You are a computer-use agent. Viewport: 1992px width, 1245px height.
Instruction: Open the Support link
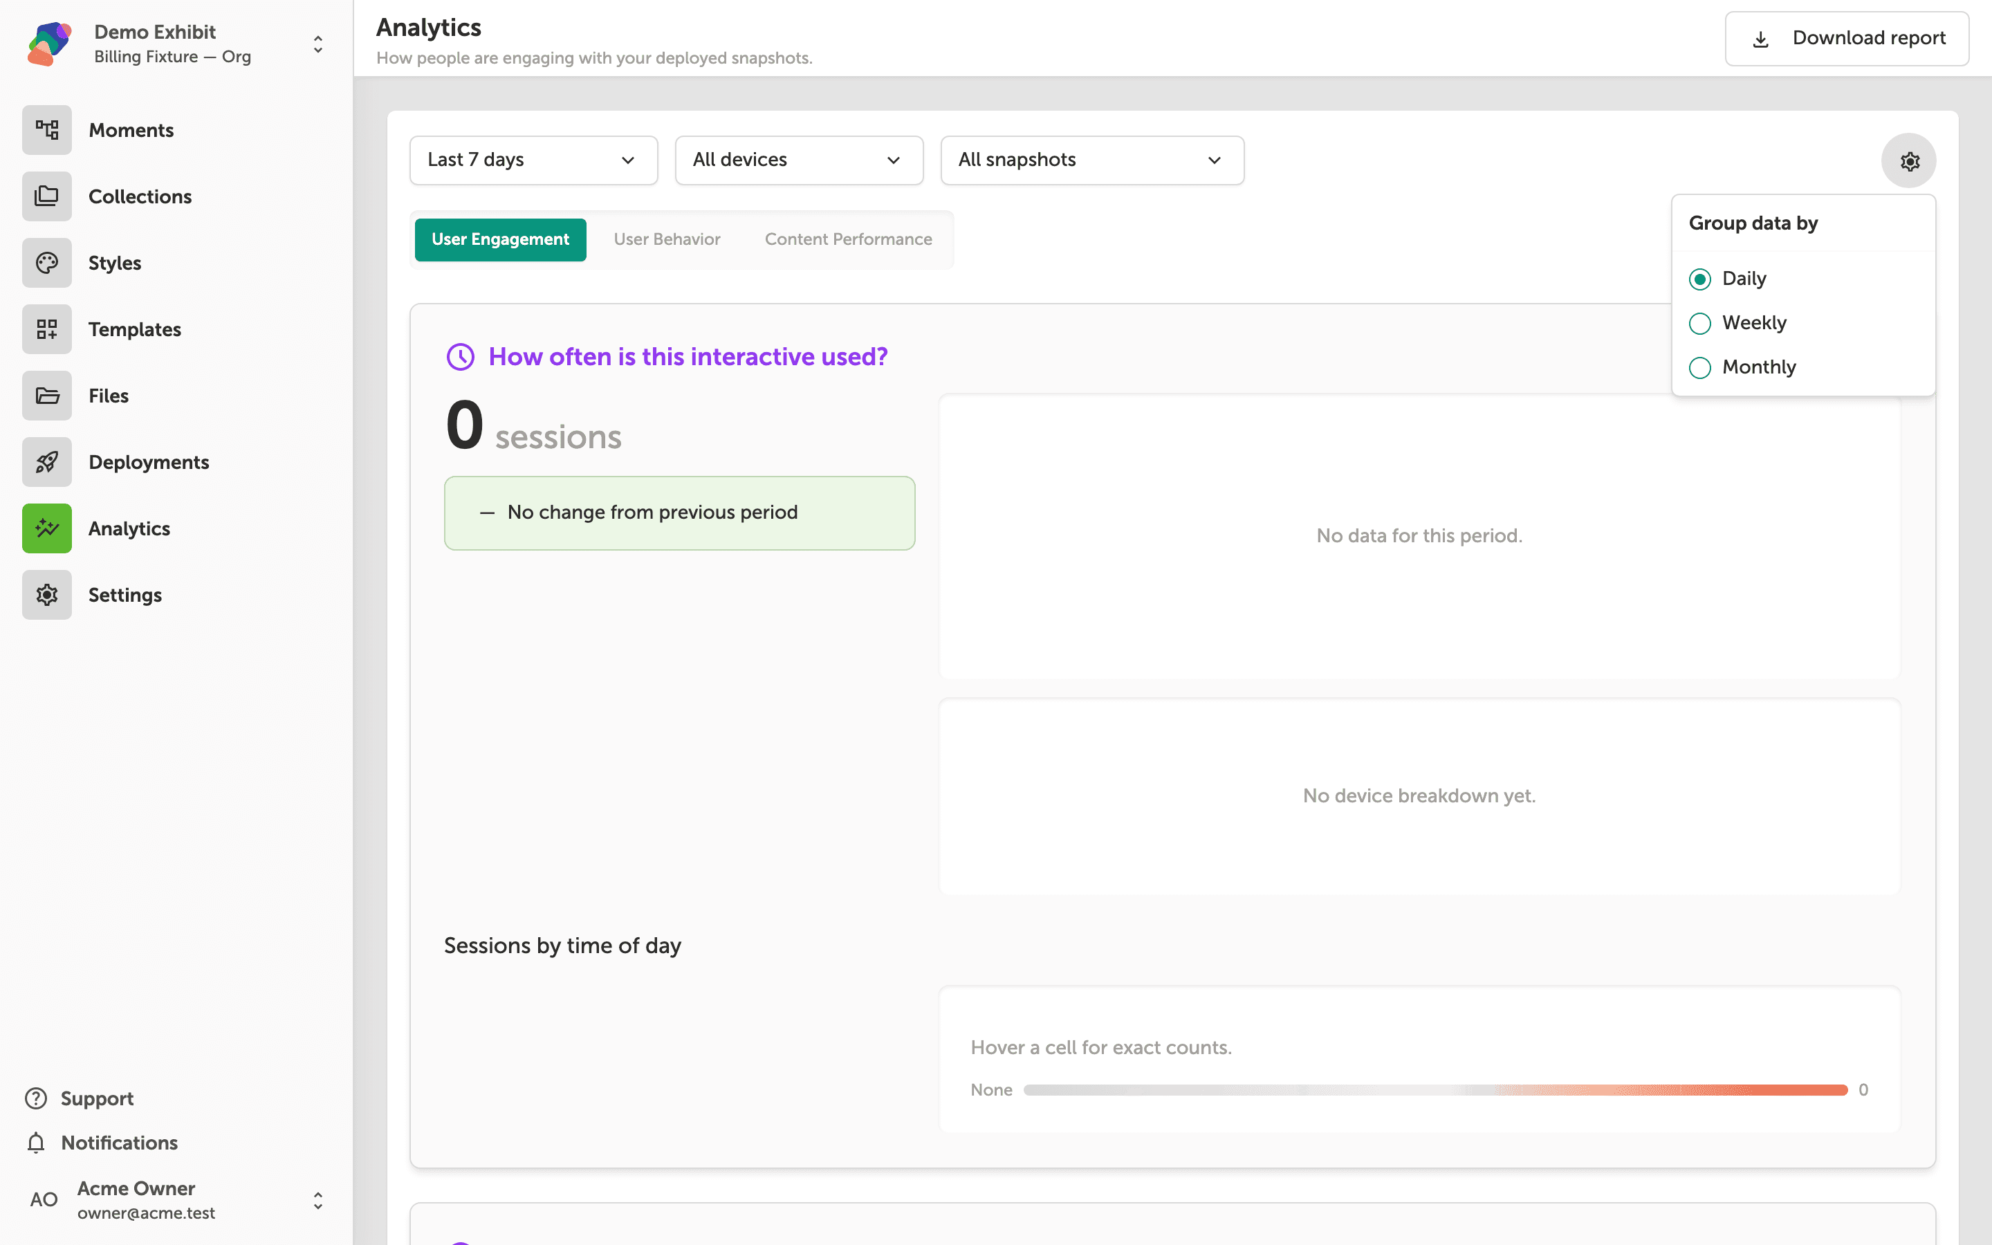pyautogui.click(x=96, y=1098)
